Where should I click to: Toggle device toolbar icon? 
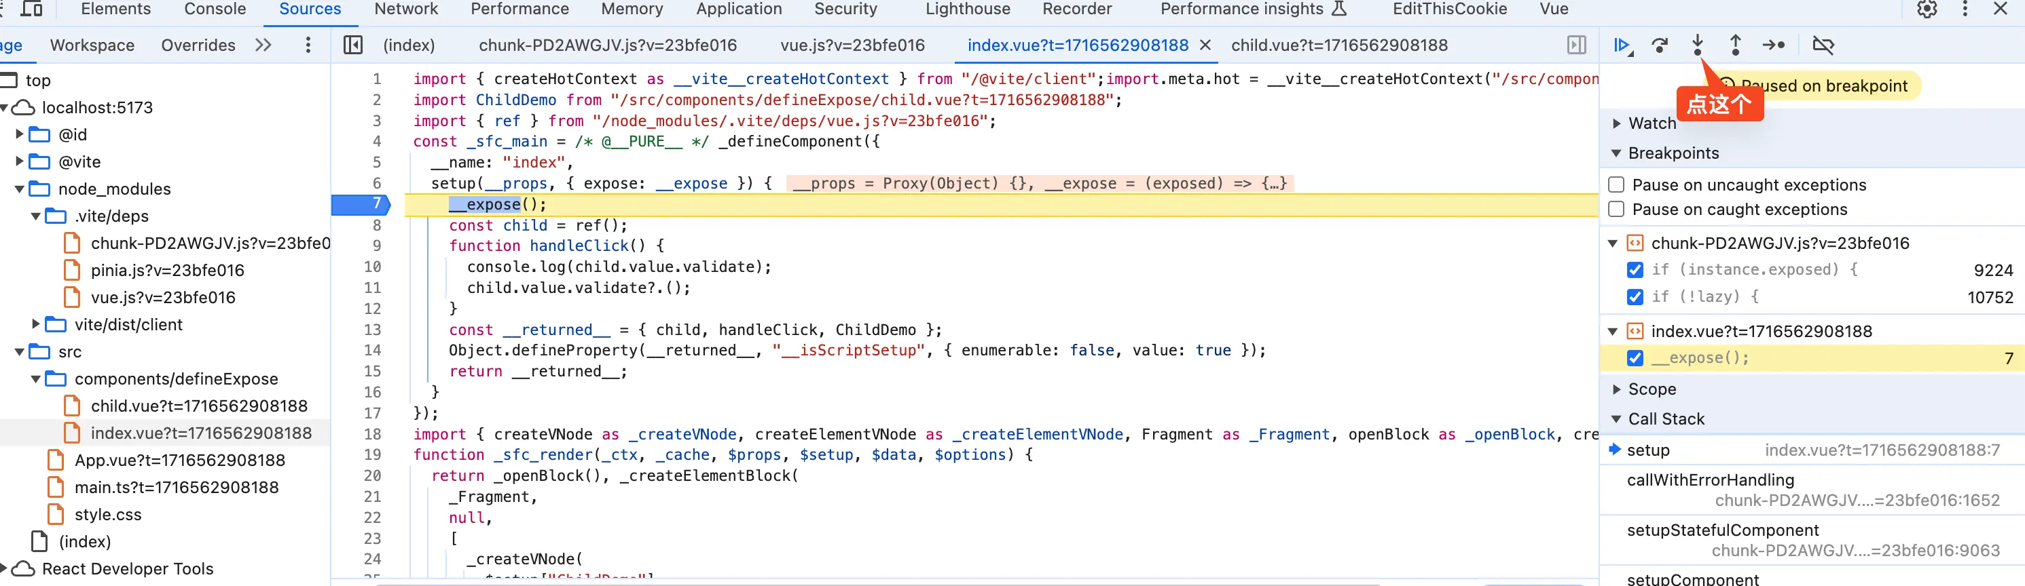point(31,9)
